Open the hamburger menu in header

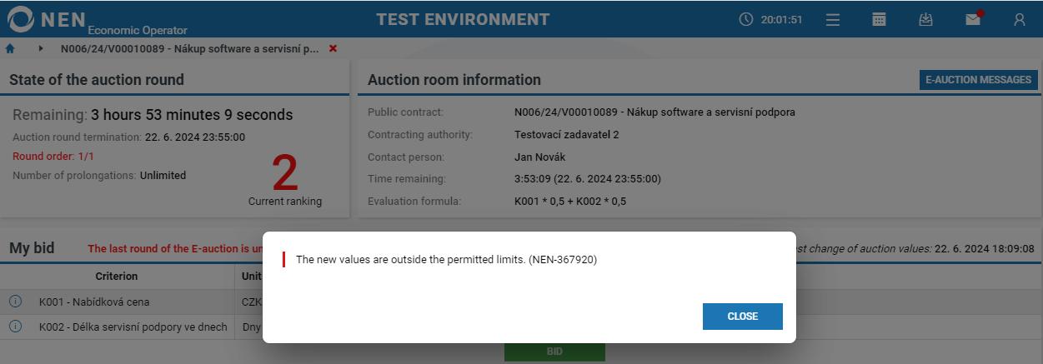pyautogui.click(x=832, y=20)
